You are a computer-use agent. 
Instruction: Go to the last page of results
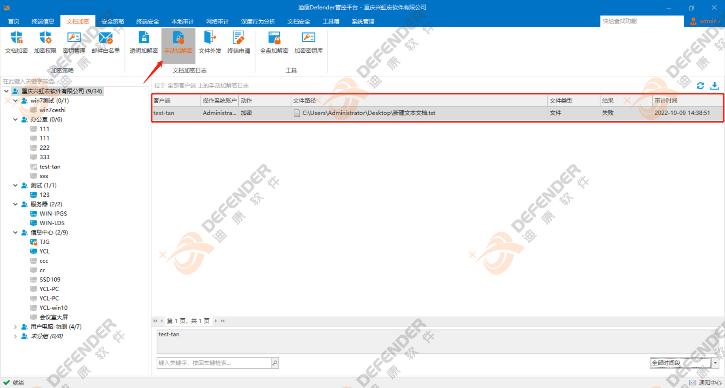(223, 321)
